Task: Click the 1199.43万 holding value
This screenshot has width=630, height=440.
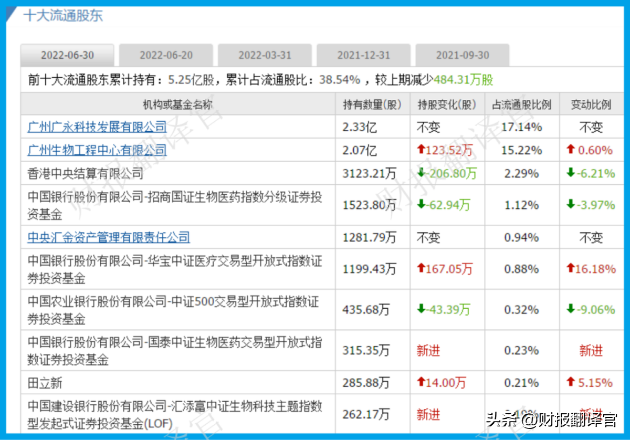Action: (370, 269)
